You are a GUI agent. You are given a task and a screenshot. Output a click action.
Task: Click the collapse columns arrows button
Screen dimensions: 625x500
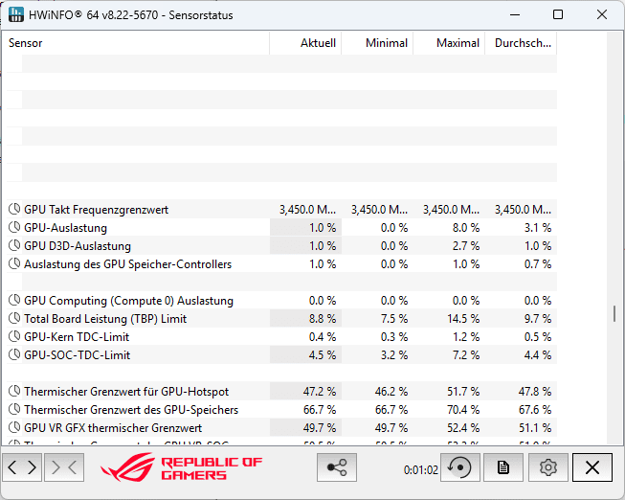(x=64, y=467)
